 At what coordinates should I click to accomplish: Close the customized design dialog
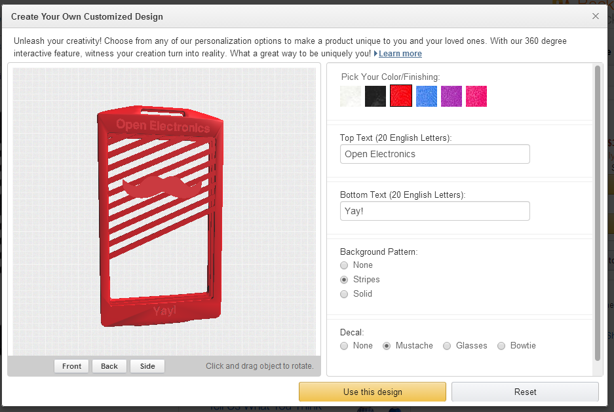tap(596, 16)
